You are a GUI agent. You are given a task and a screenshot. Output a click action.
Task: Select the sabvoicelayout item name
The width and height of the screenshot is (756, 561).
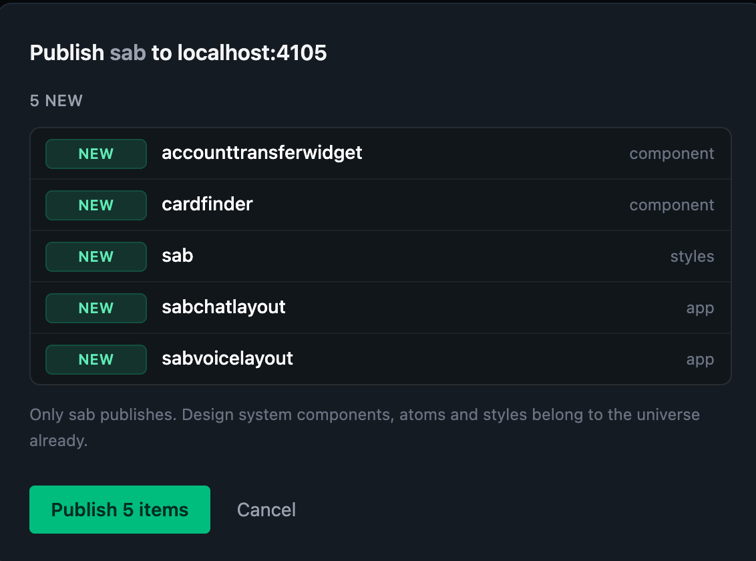click(227, 359)
